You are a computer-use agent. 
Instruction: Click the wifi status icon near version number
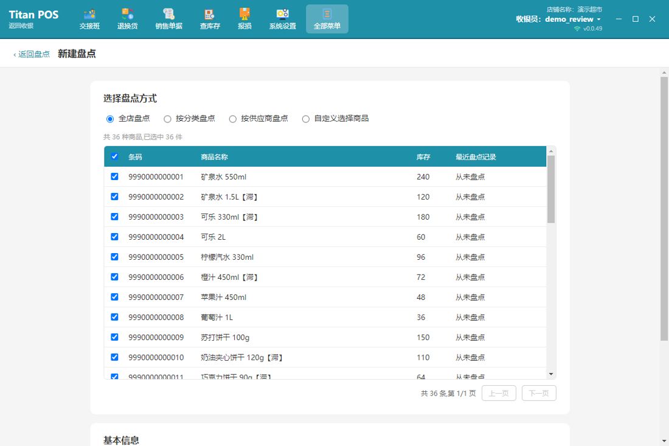click(x=577, y=29)
